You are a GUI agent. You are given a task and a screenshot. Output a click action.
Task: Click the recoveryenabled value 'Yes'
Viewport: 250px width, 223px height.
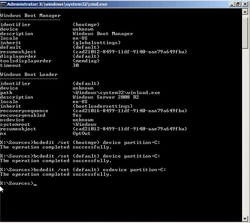click(77, 115)
